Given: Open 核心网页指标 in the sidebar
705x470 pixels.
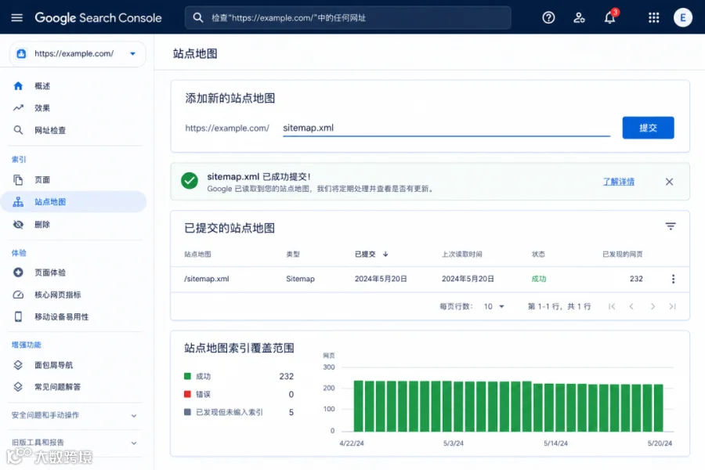Looking at the screenshot, I should coord(57,295).
